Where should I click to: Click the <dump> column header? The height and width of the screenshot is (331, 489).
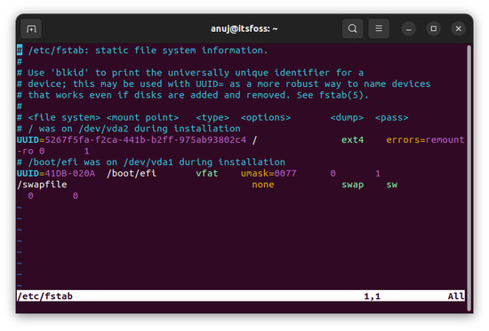coord(347,118)
